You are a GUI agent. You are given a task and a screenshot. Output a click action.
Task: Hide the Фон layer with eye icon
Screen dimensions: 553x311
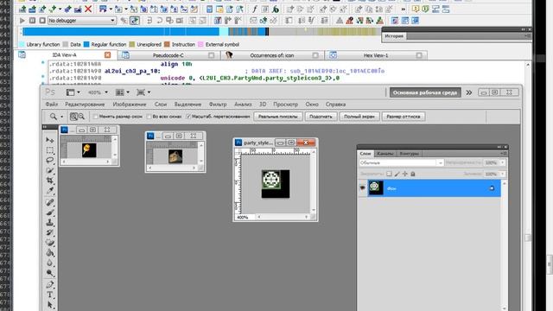click(x=362, y=188)
